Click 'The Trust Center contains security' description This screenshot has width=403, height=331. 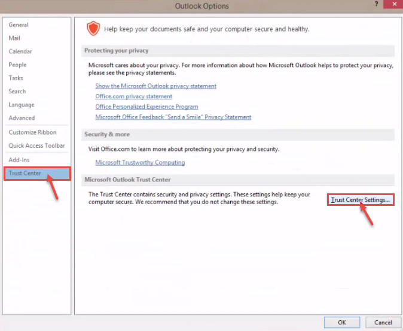[x=199, y=198]
